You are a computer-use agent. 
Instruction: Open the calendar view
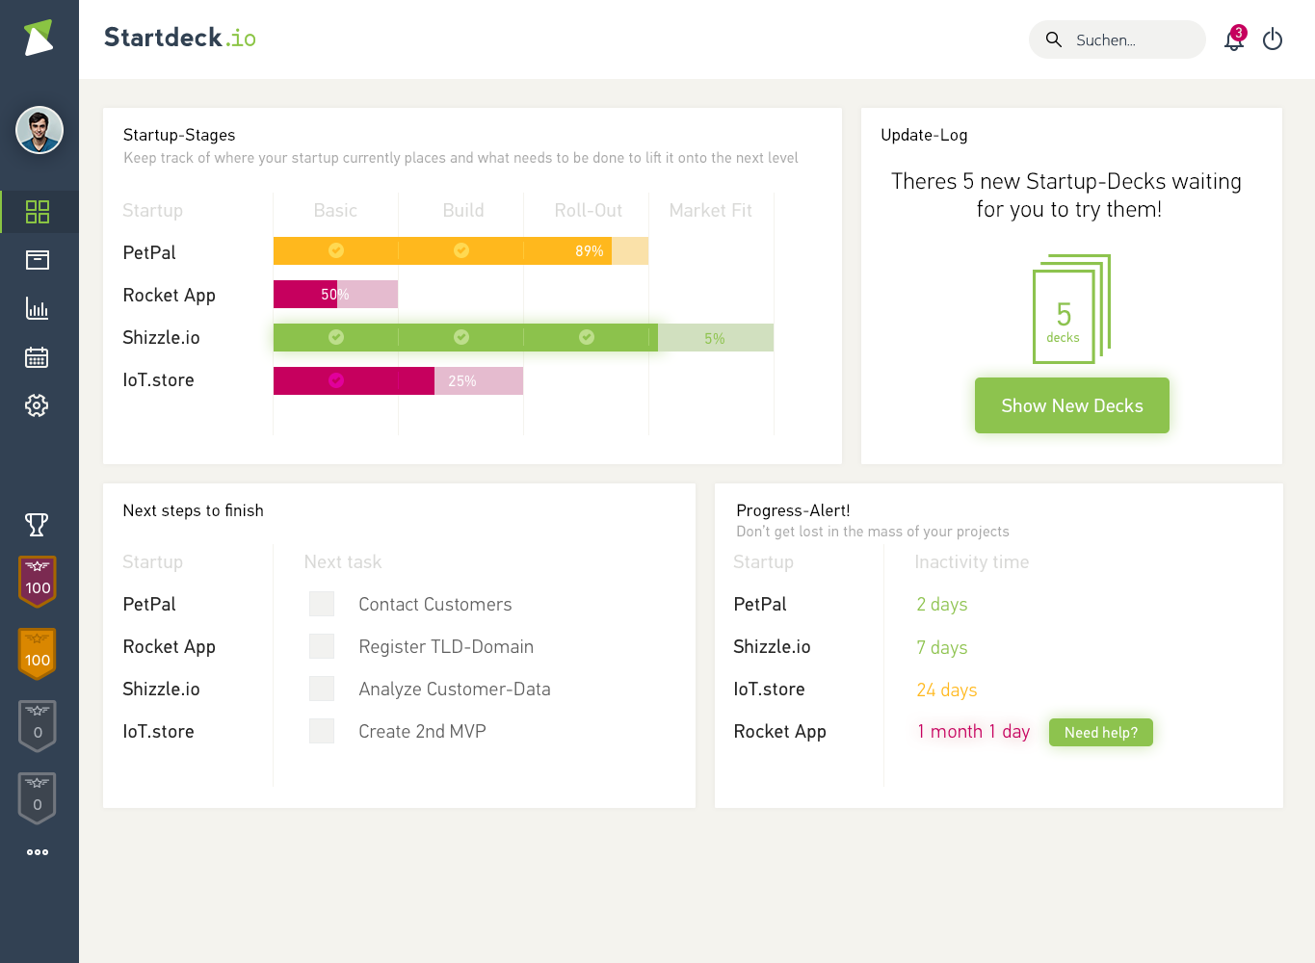pos(39,356)
